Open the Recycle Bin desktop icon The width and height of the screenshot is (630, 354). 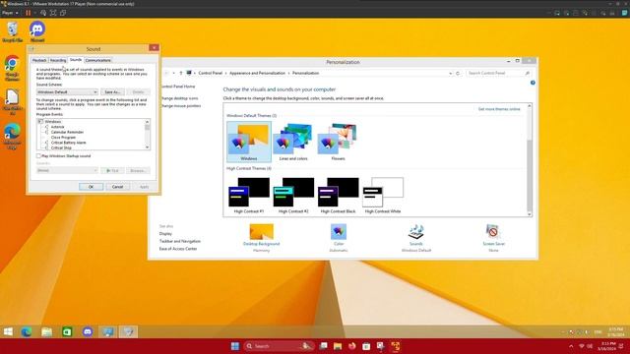(x=13, y=32)
